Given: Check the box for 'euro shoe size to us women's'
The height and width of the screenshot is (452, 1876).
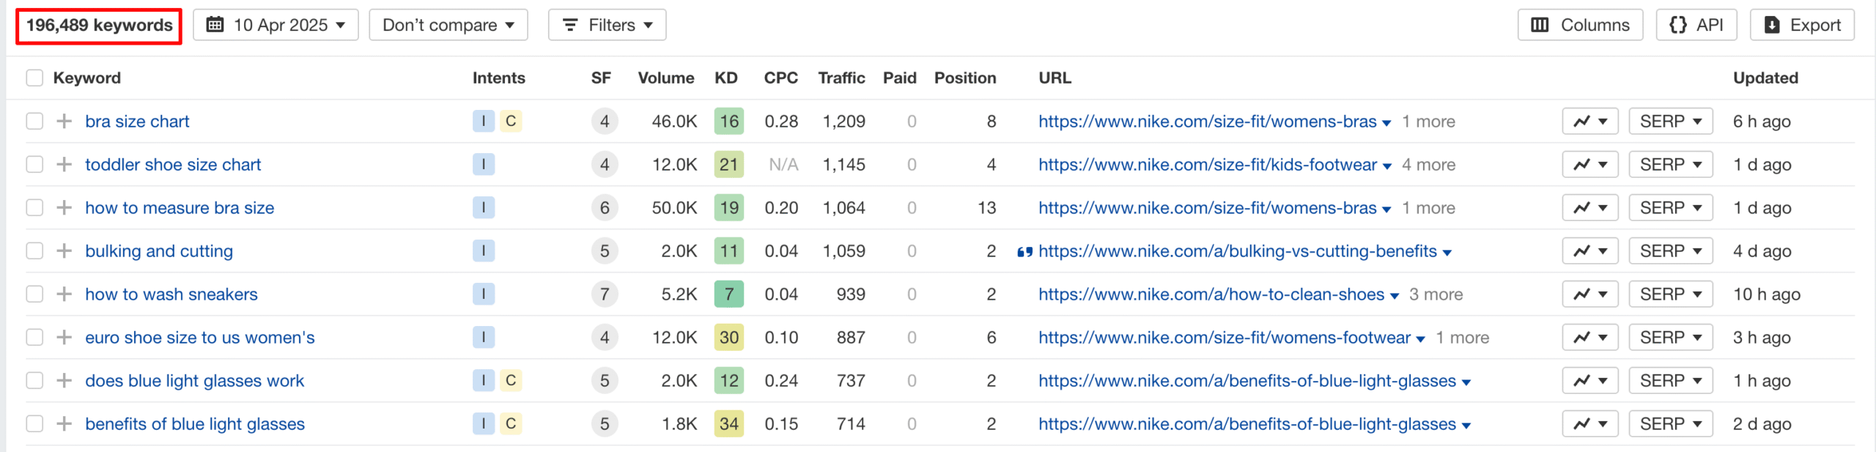Looking at the screenshot, I should (34, 338).
